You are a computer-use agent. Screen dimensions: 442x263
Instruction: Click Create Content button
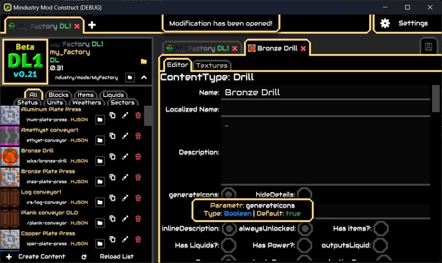[x=36, y=256]
